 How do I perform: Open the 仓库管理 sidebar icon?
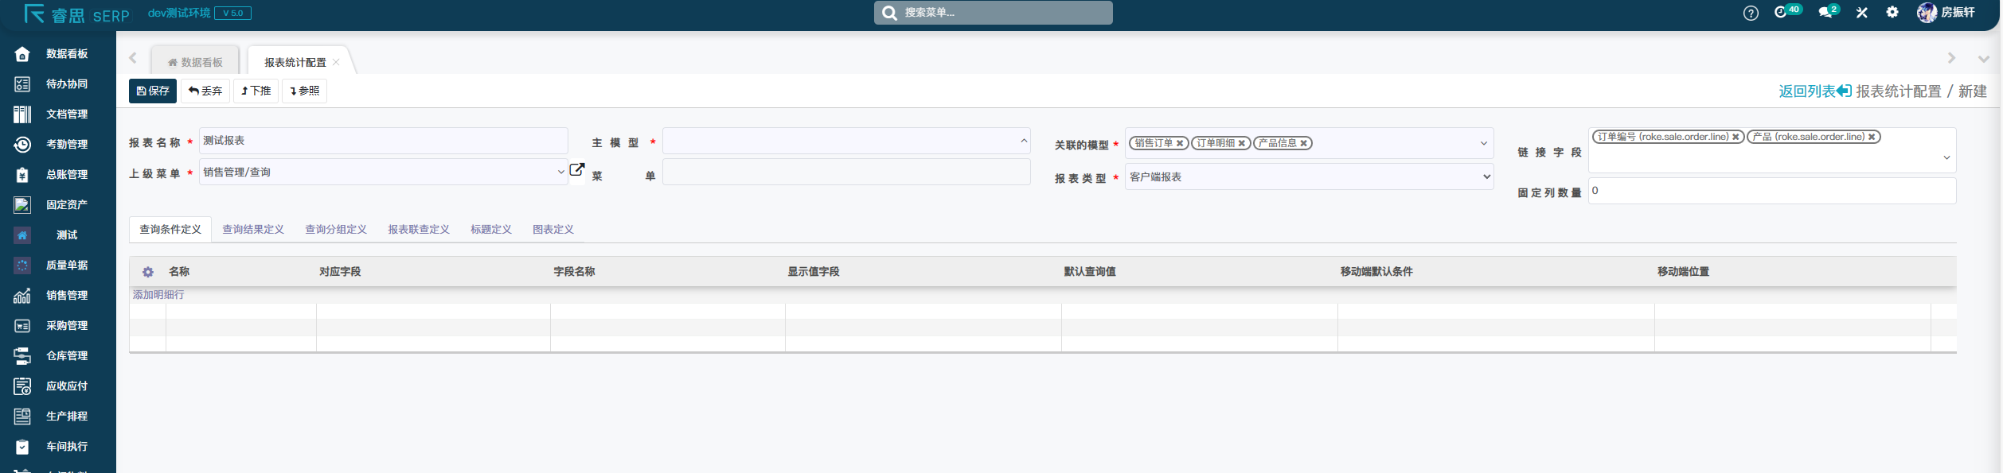(x=22, y=356)
